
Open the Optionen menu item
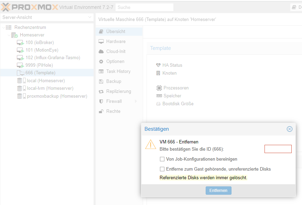click(119, 62)
